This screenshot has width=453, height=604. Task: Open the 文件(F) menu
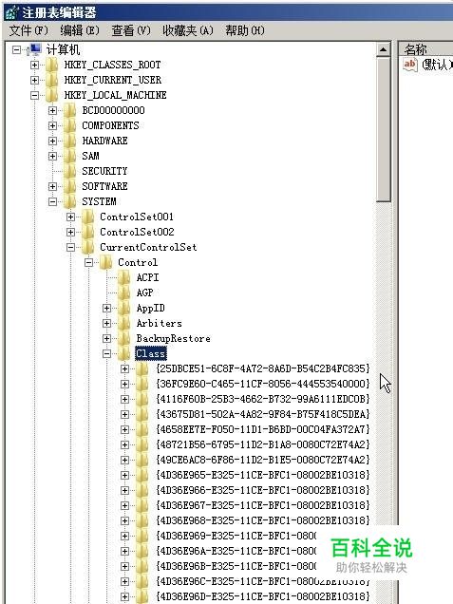pos(28,30)
